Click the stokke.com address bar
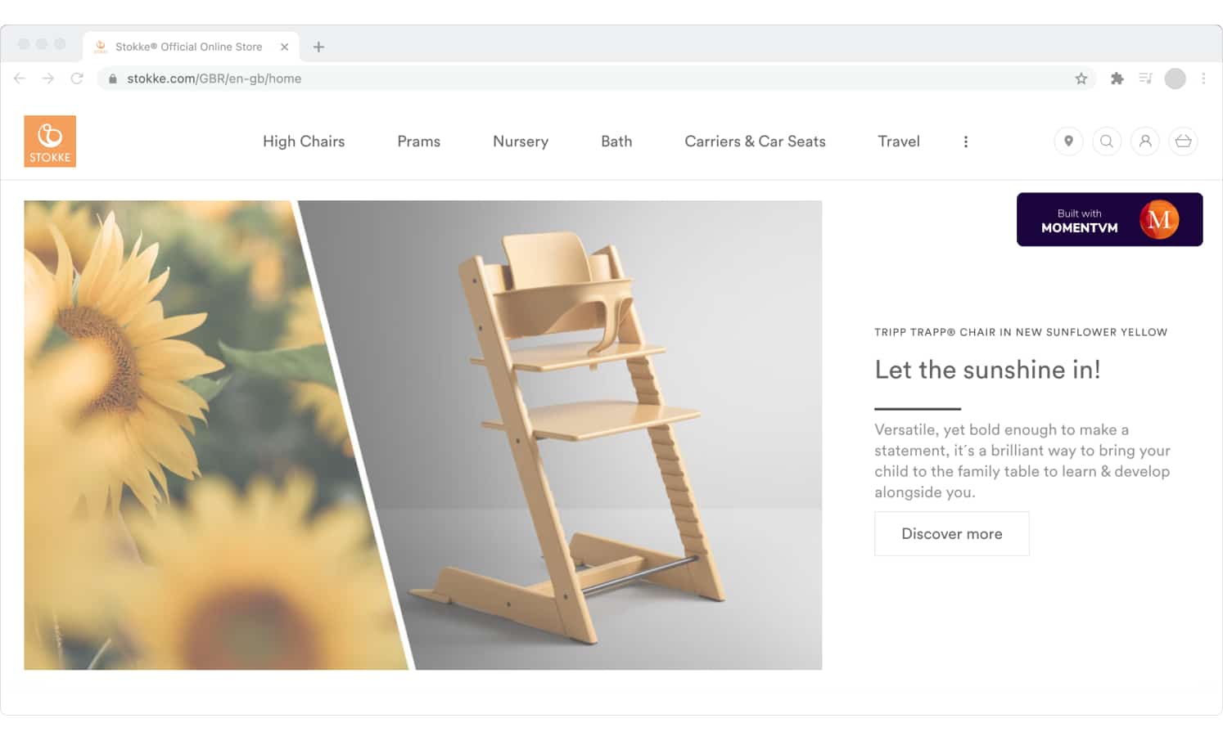This screenshot has height=741, width=1223. coord(598,79)
